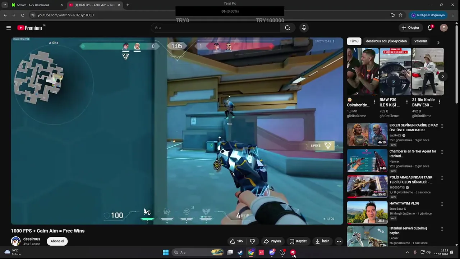Open options for BMW F30 short
The width and height of the screenshot is (460, 259).
pos(407,102)
